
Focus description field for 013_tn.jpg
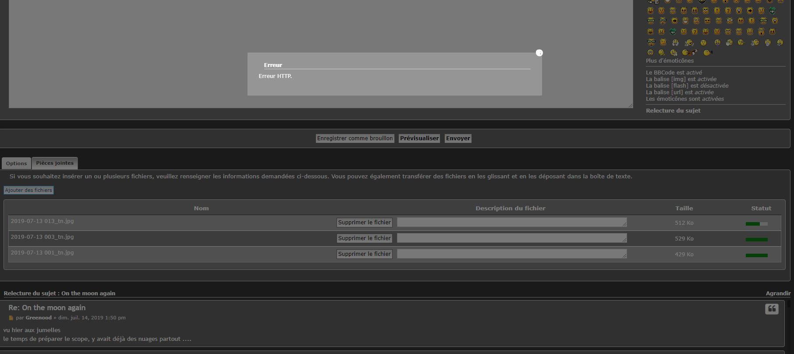tap(512, 223)
